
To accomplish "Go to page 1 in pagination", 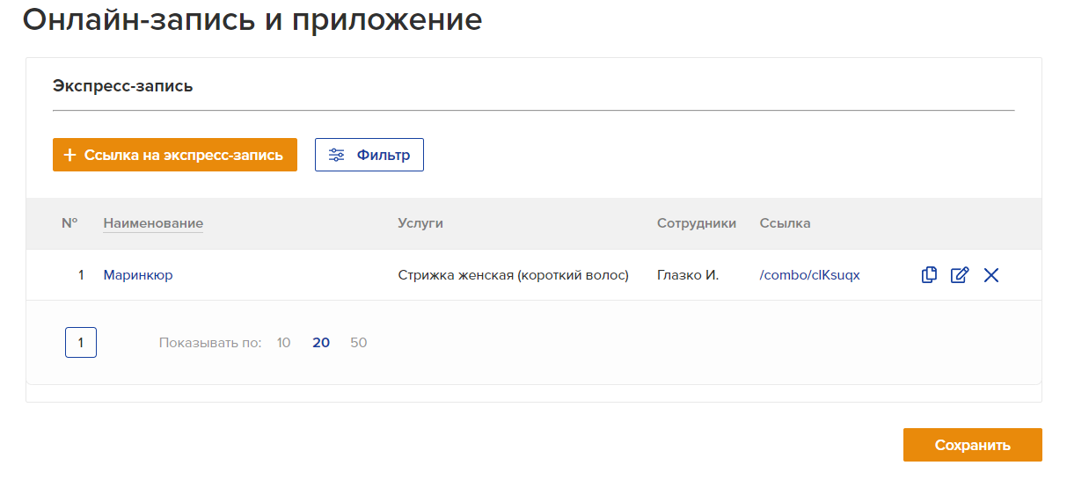I will point(81,343).
